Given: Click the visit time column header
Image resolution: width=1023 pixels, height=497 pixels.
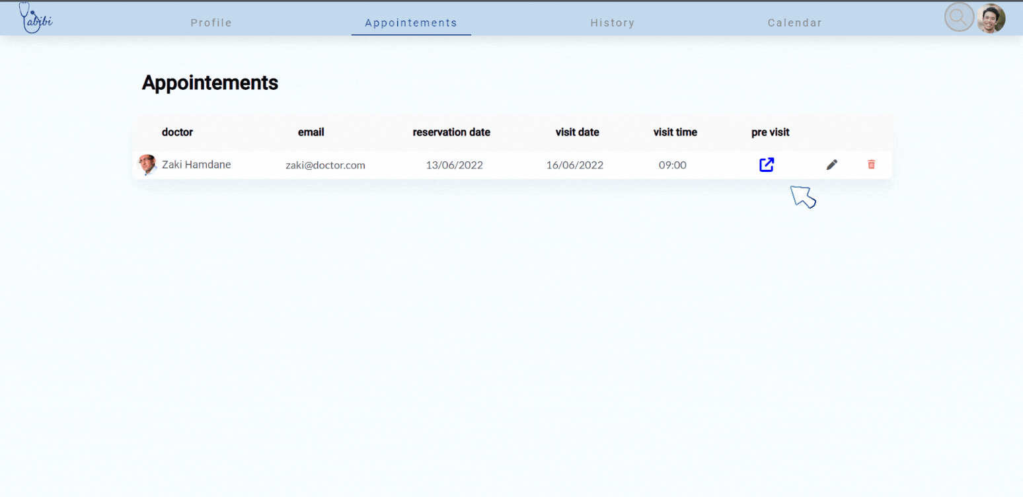Looking at the screenshot, I should [x=675, y=132].
